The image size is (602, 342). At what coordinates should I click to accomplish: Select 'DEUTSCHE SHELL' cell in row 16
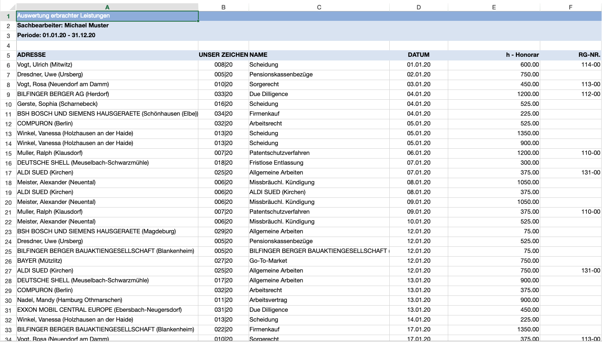[107, 163]
